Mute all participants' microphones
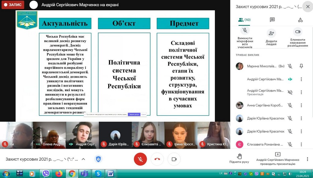Screen dimensions: 313x178 point(245,31)
